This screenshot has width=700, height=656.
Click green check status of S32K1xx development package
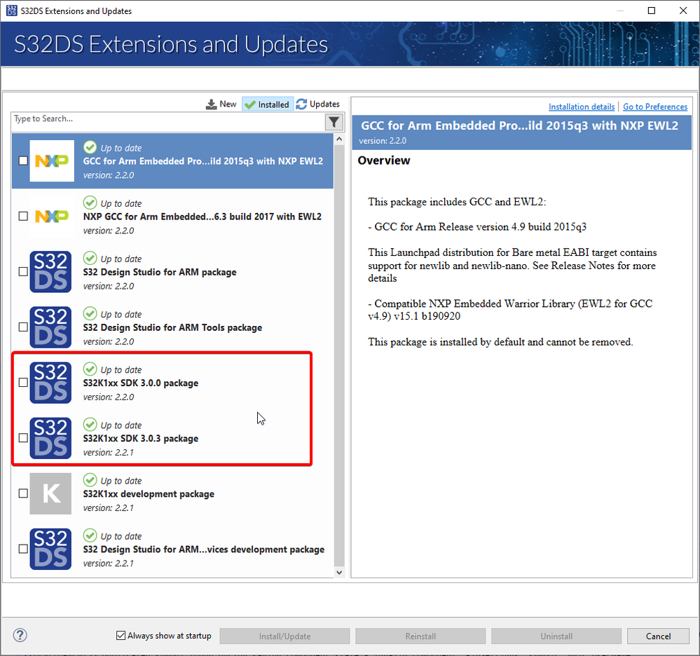click(90, 479)
